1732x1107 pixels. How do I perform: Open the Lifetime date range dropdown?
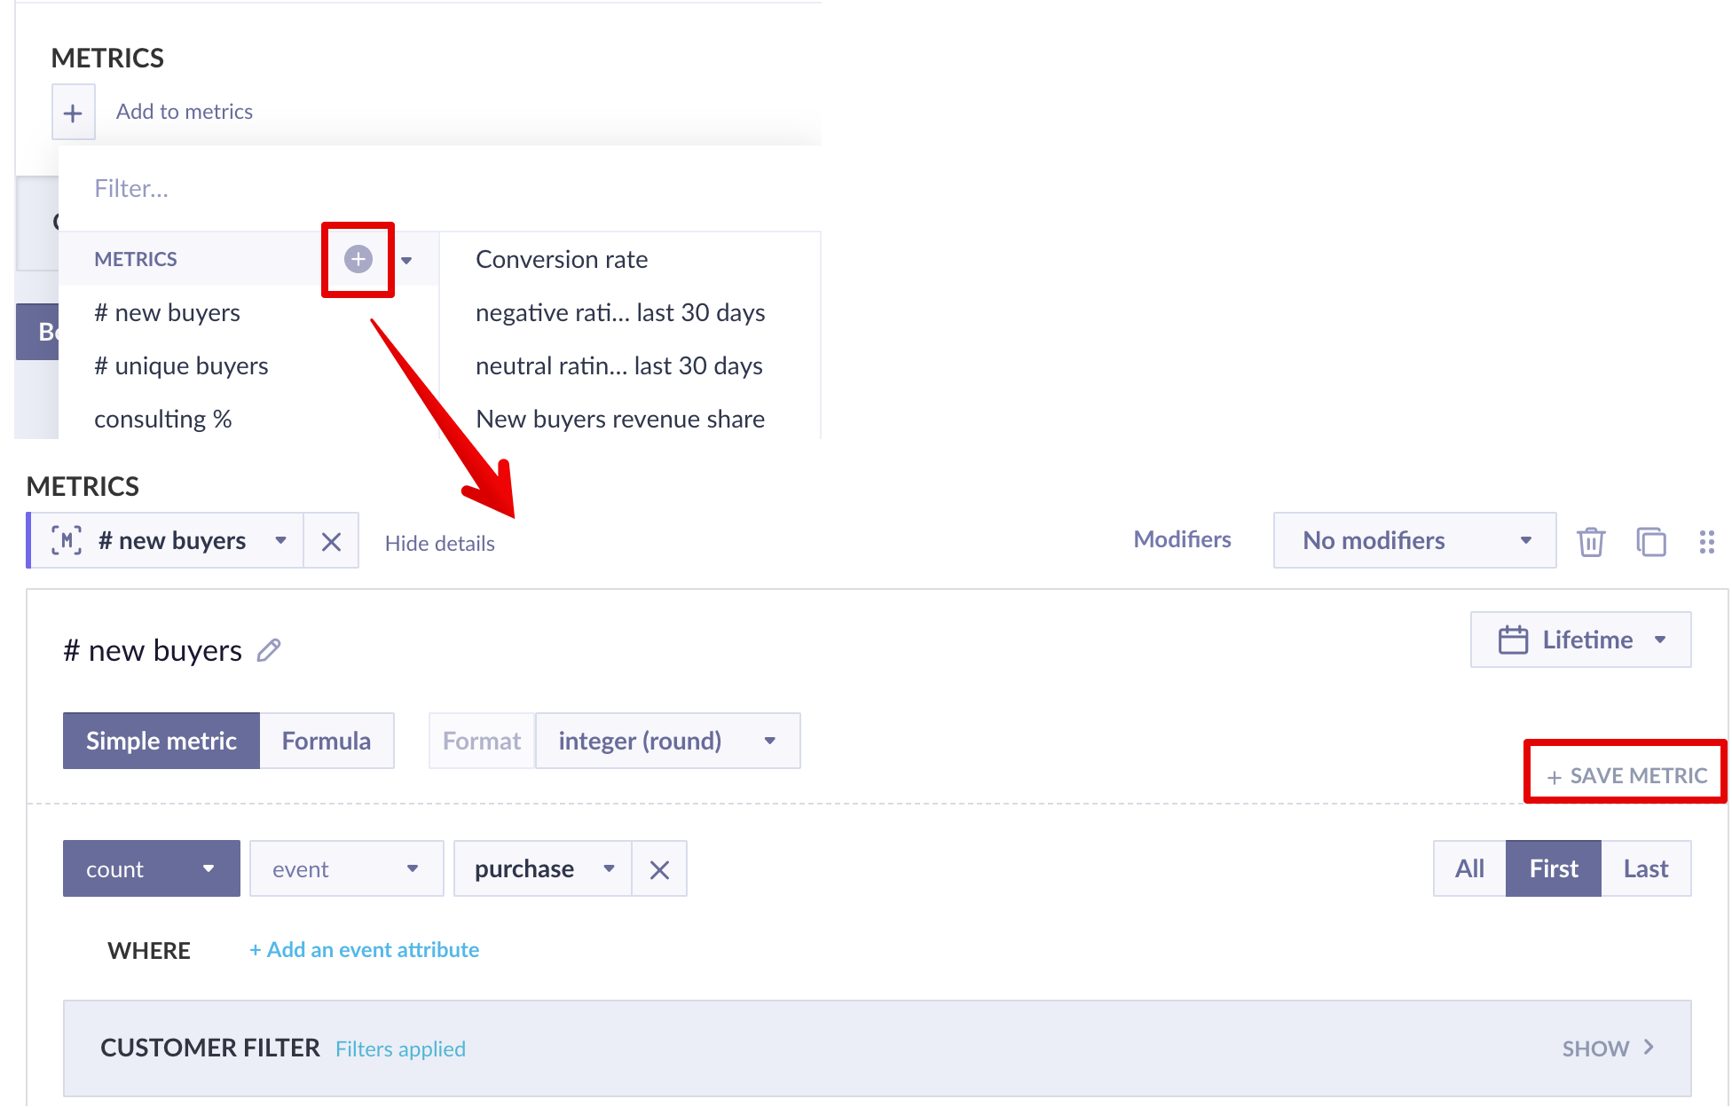tap(1580, 640)
